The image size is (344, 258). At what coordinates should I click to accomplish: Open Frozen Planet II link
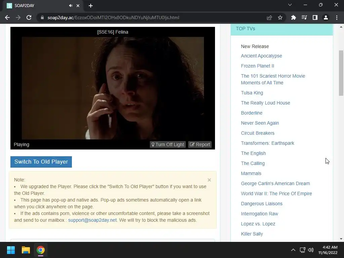(257, 66)
